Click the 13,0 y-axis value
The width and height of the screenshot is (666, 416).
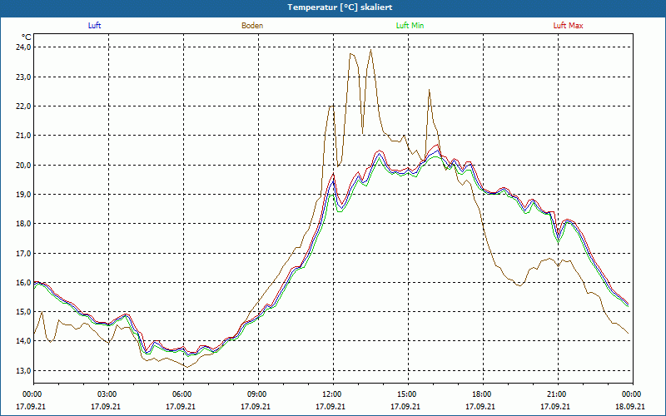24,371
